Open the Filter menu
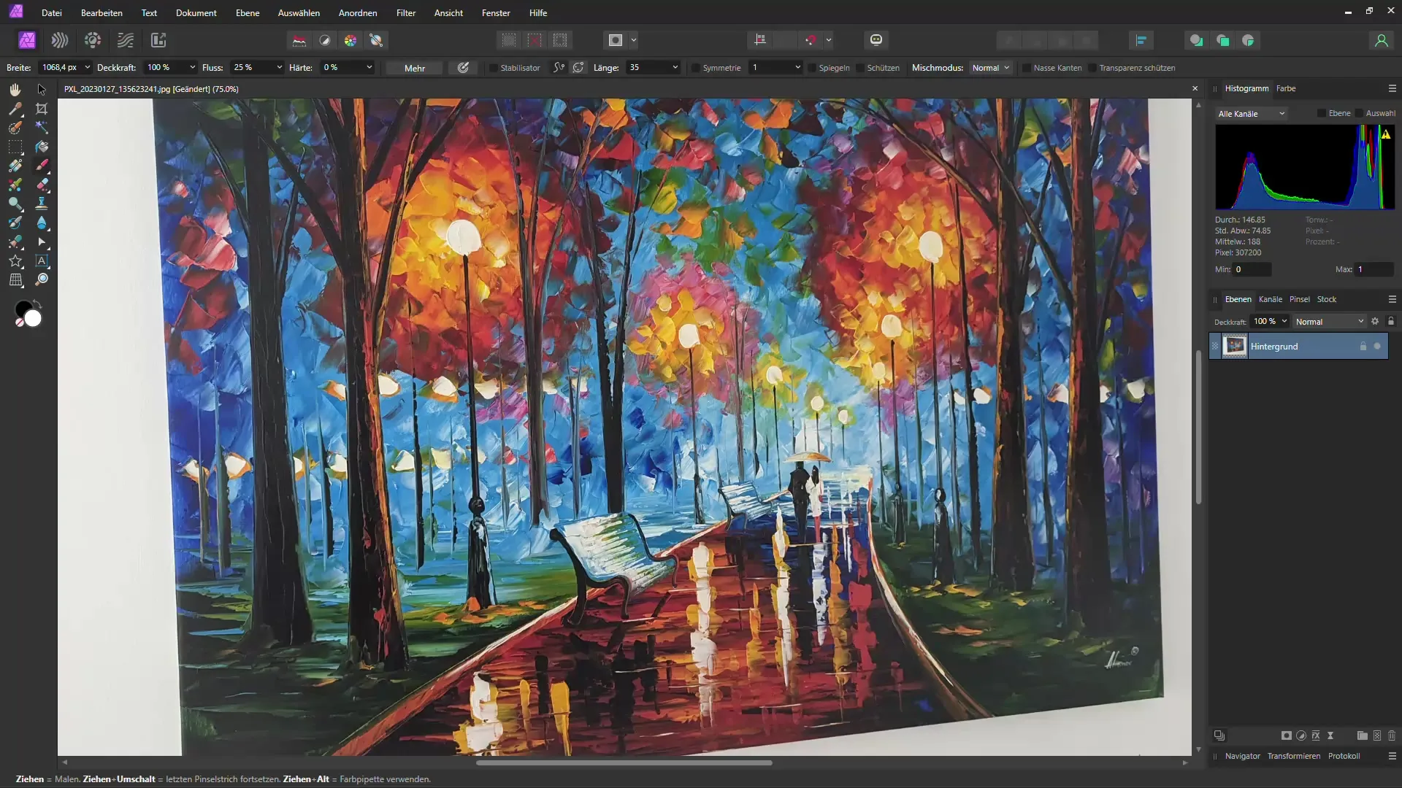Screen dimensions: 1402x788 coord(406,13)
